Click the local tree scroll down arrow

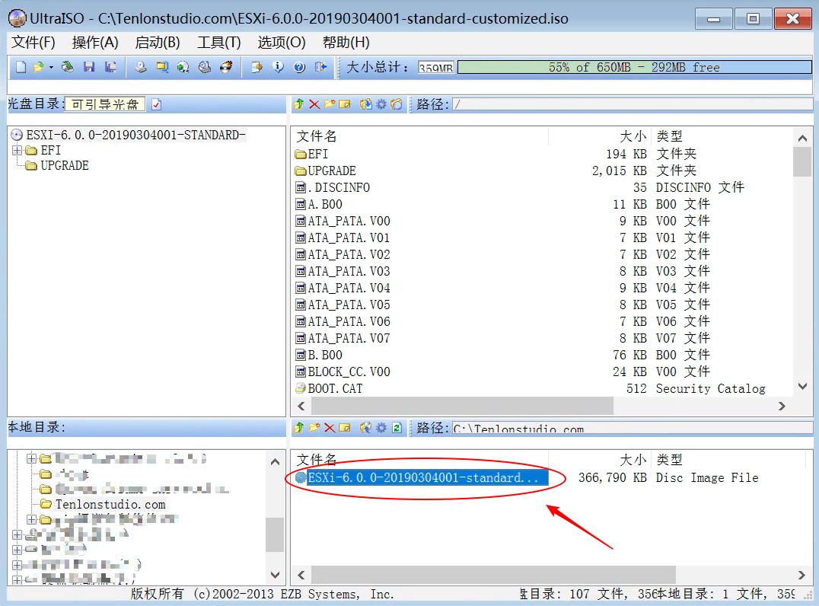click(x=275, y=575)
